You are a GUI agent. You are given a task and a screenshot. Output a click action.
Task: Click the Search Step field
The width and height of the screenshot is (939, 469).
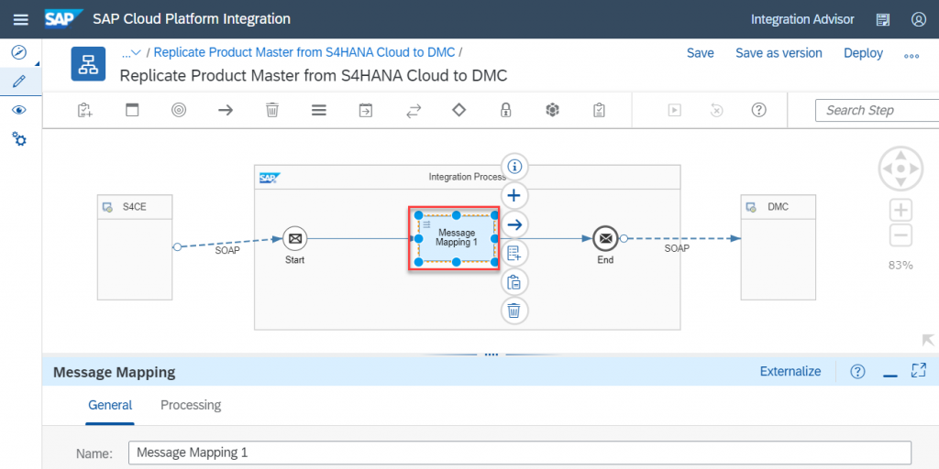877,110
